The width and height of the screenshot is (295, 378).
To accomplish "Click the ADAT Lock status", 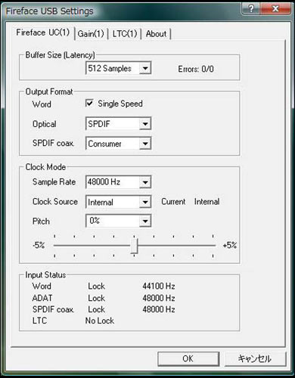I will tap(96, 298).
